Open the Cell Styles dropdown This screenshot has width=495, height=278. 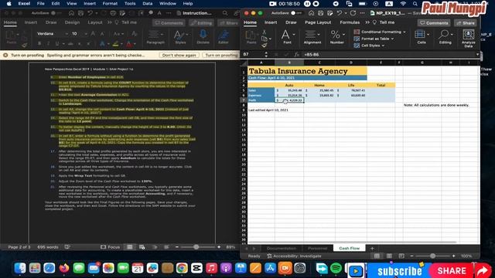coord(370,46)
